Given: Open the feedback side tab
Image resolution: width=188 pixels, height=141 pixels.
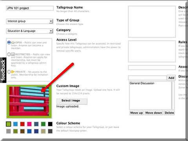Looking at the screenshot, I should tap(3, 70).
